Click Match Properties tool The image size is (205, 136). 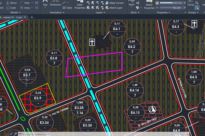(149, 5)
